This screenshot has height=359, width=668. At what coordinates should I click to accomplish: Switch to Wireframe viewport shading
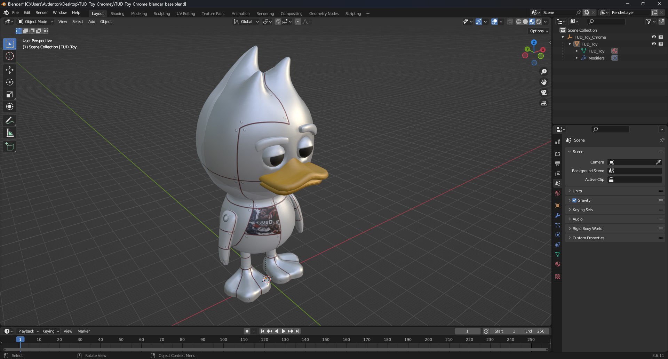(519, 22)
